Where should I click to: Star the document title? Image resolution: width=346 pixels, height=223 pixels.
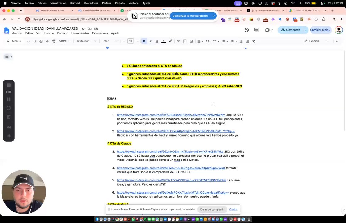click(83, 28)
